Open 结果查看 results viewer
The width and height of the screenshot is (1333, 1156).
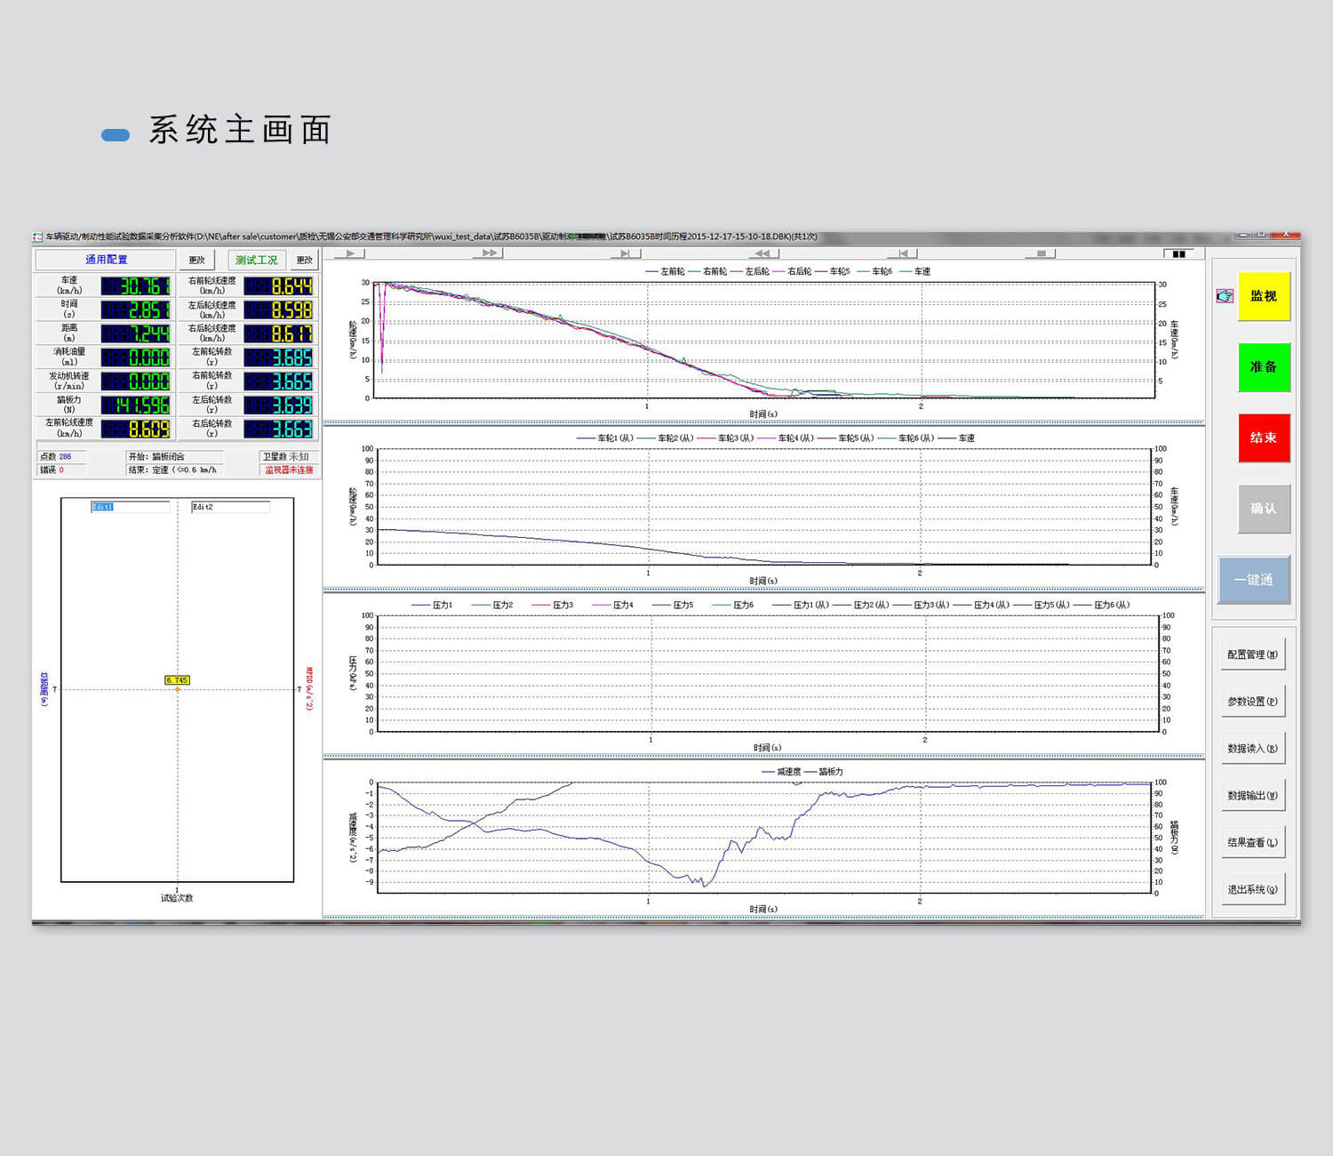(x=1252, y=842)
